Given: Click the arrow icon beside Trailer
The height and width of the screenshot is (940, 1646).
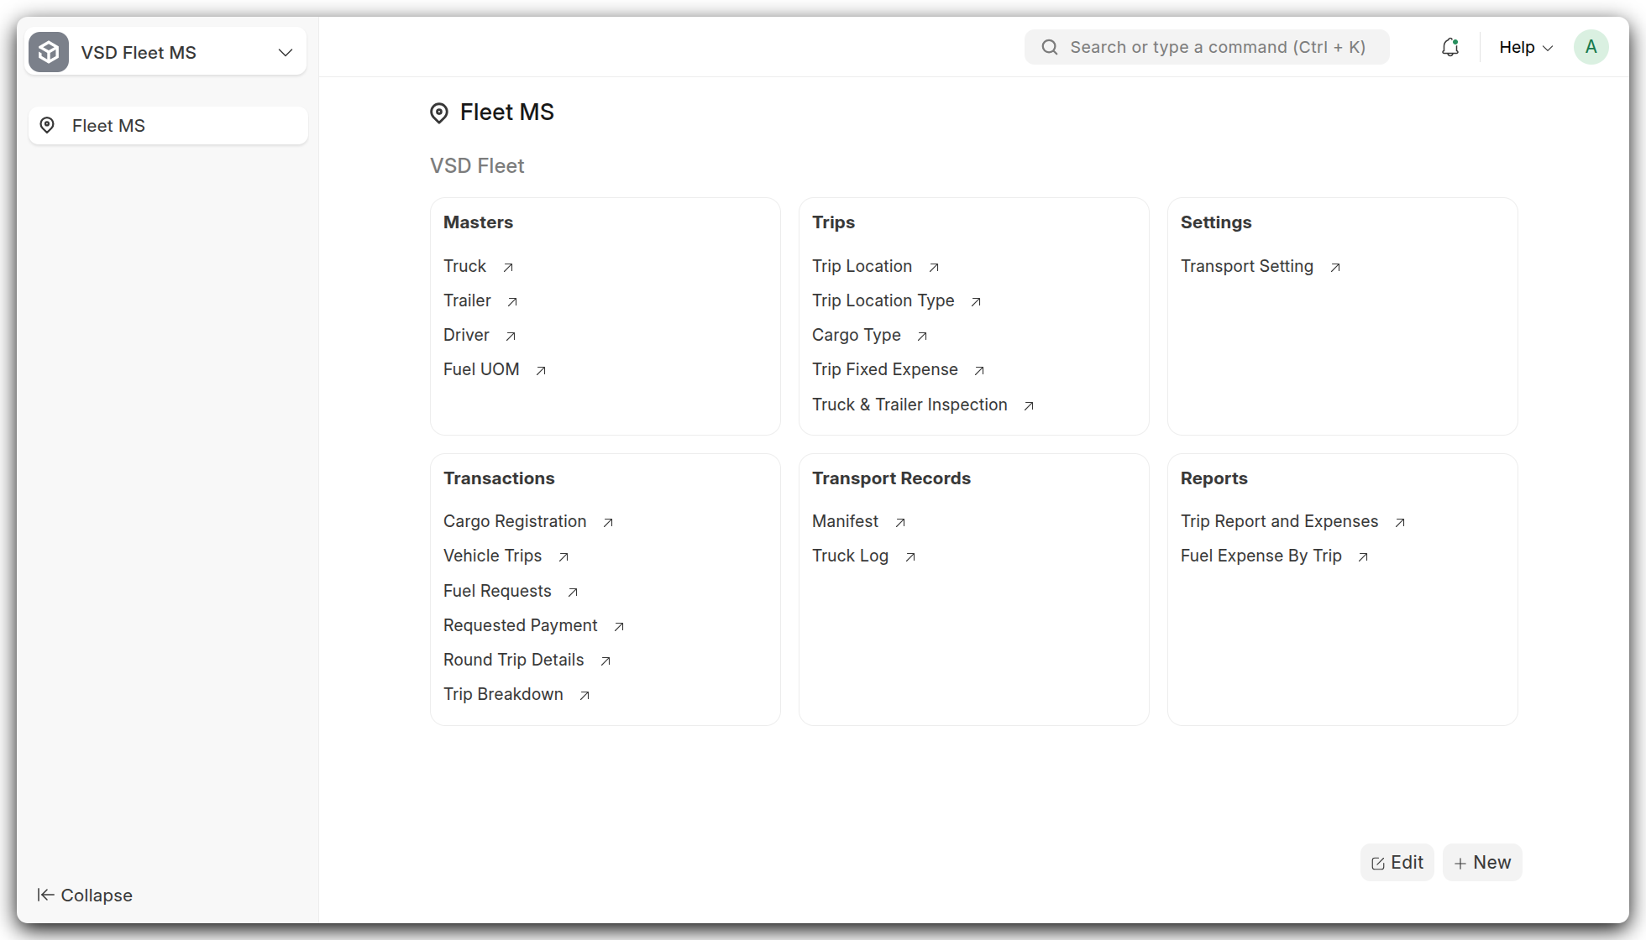Looking at the screenshot, I should [512, 302].
